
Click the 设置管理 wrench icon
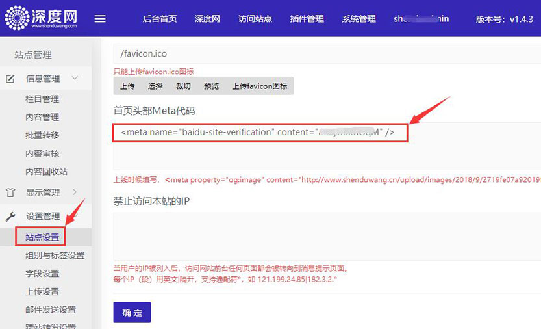coord(10,216)
